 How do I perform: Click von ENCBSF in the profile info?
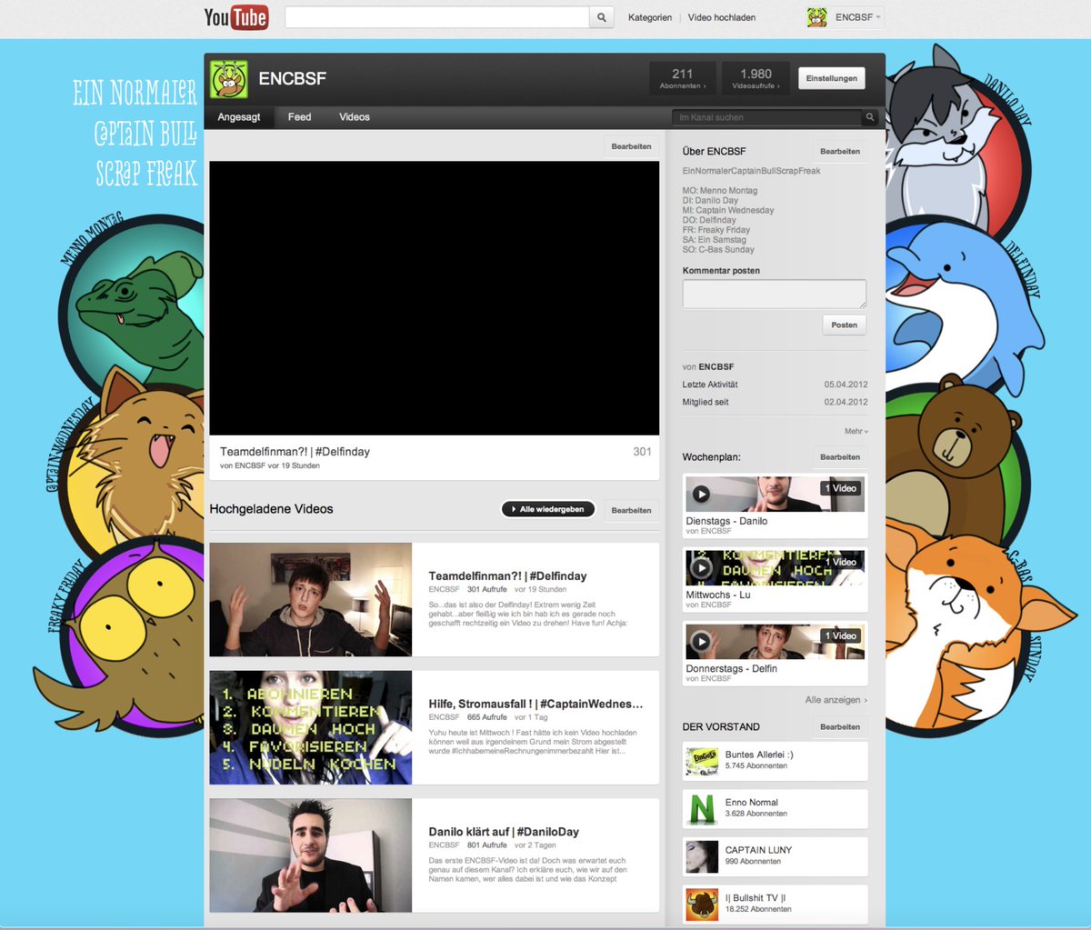point(708,367)
